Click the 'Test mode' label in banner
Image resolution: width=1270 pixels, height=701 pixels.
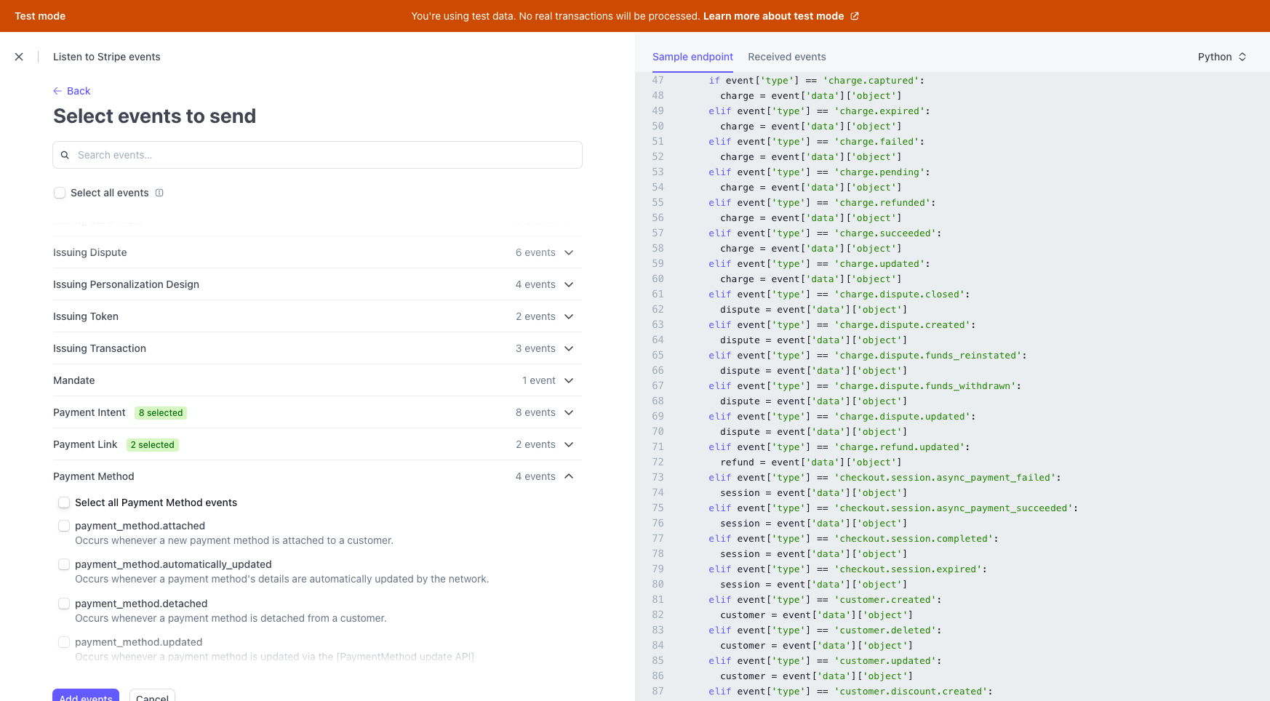40,16
